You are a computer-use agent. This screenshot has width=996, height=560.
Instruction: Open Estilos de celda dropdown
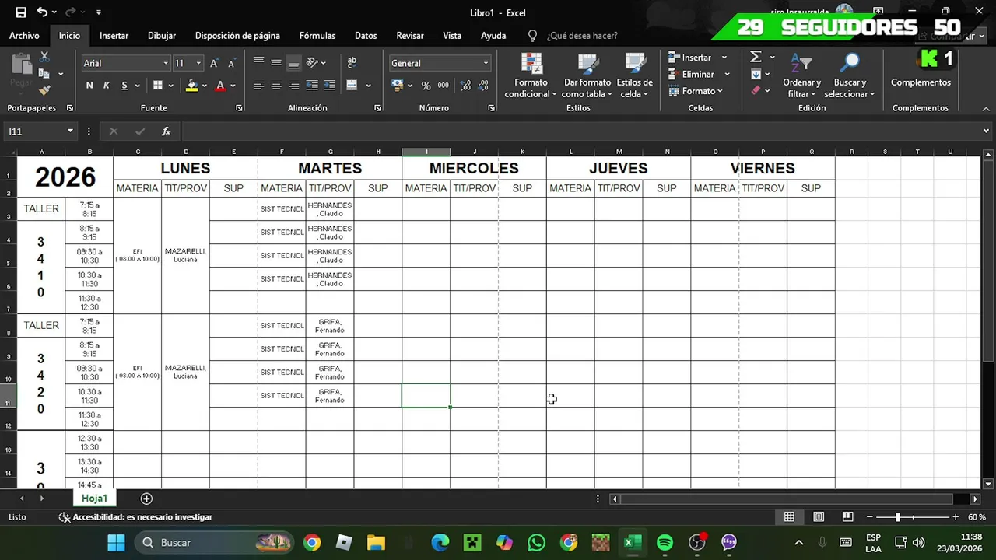click(635, 76)
